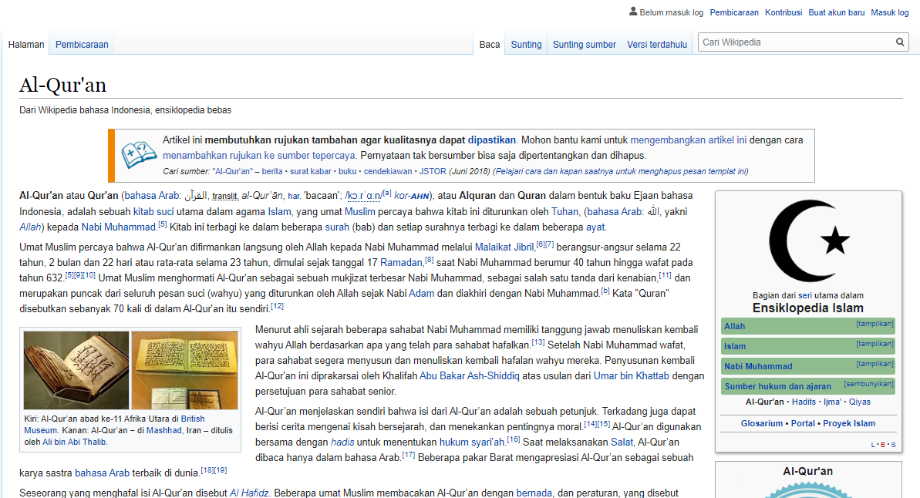Click the user icon beside Belum masuk log

pos(633,11)
